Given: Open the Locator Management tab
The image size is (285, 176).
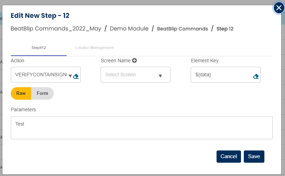Looking at the screenshot, I should click(95, 48).
